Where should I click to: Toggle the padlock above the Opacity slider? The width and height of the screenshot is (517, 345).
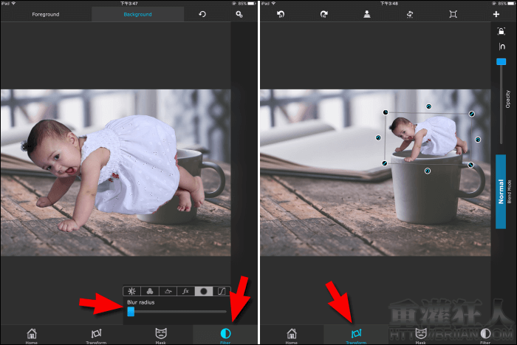coord(501,31)
